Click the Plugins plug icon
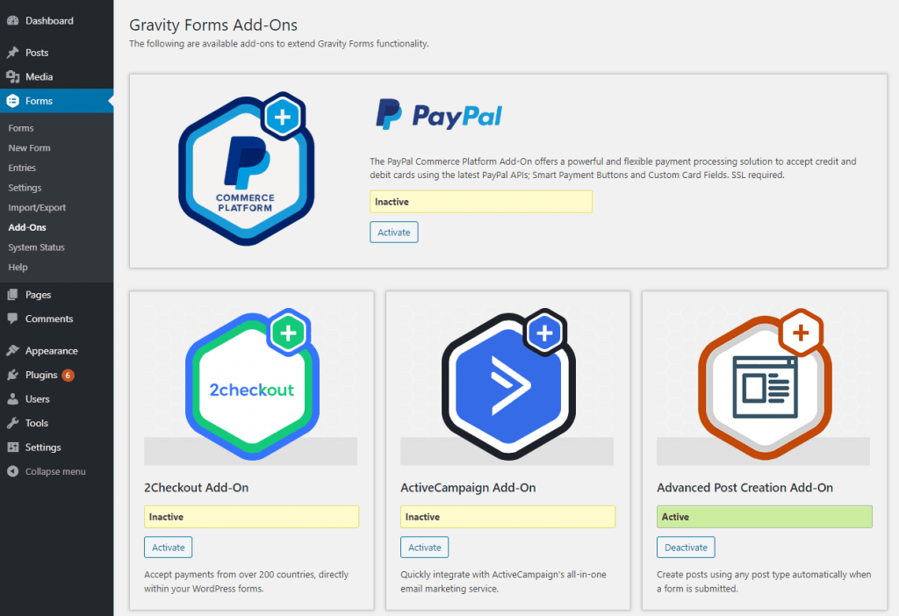899x616 pixels. (x=12, y=375)
